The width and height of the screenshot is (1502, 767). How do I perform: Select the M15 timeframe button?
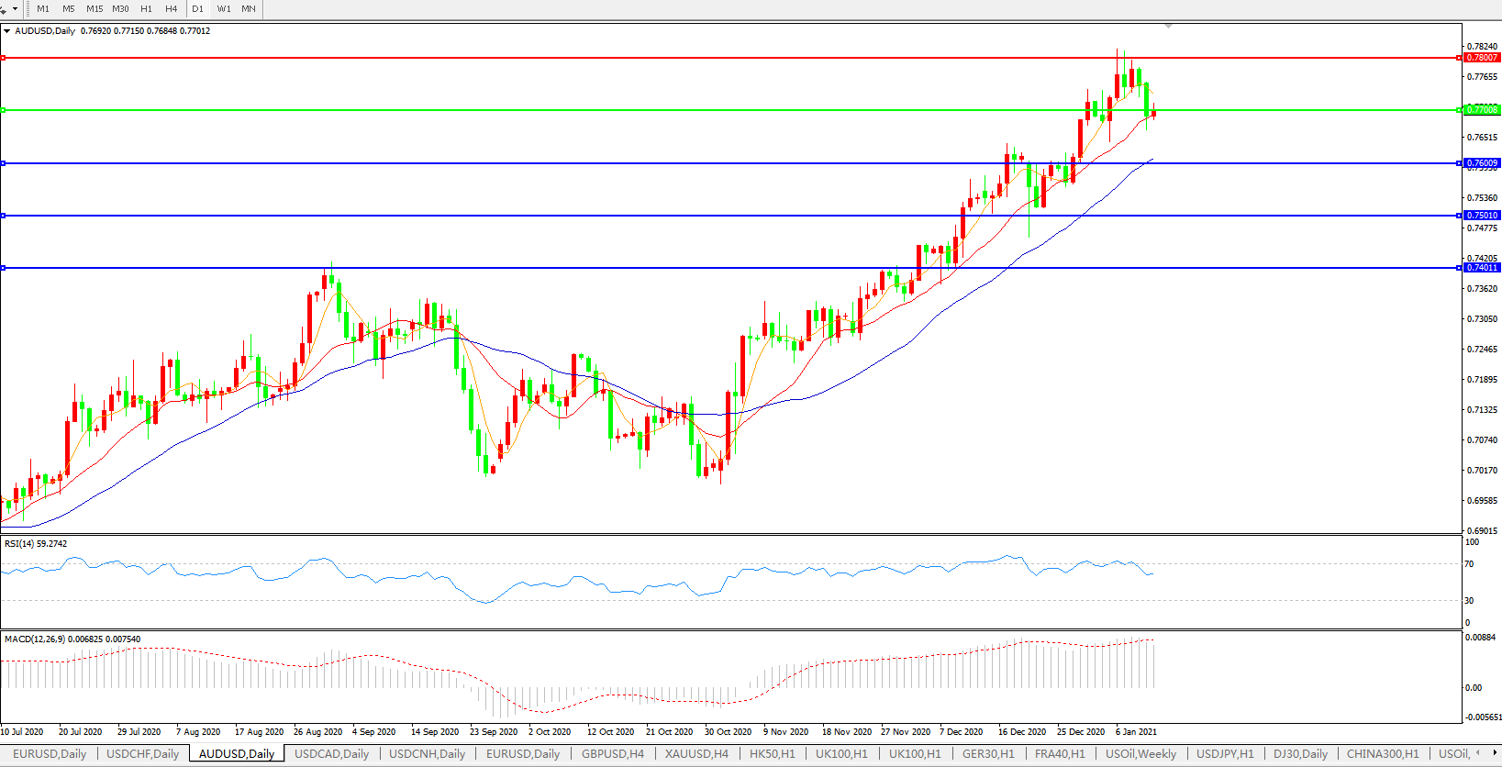point(95,8)
